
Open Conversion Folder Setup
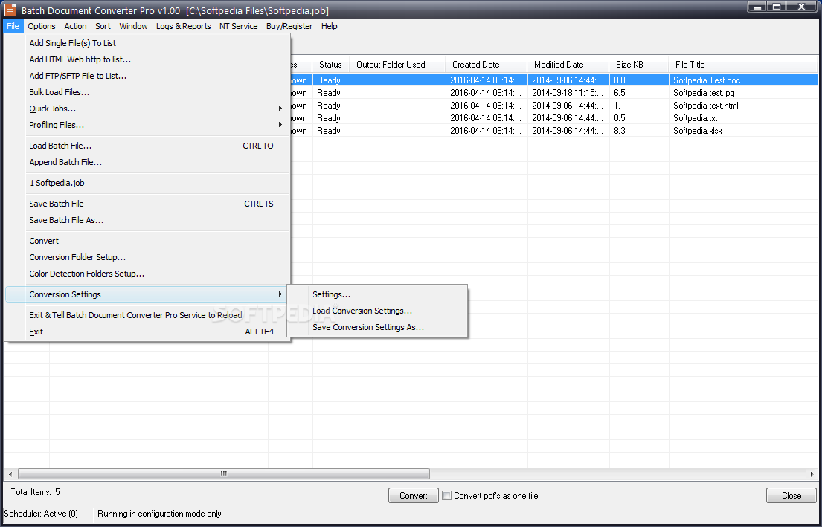tap(147, 257)
